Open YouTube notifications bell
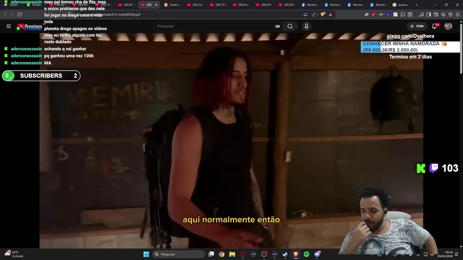The image size is (463, 260). [x=434, y=26]
